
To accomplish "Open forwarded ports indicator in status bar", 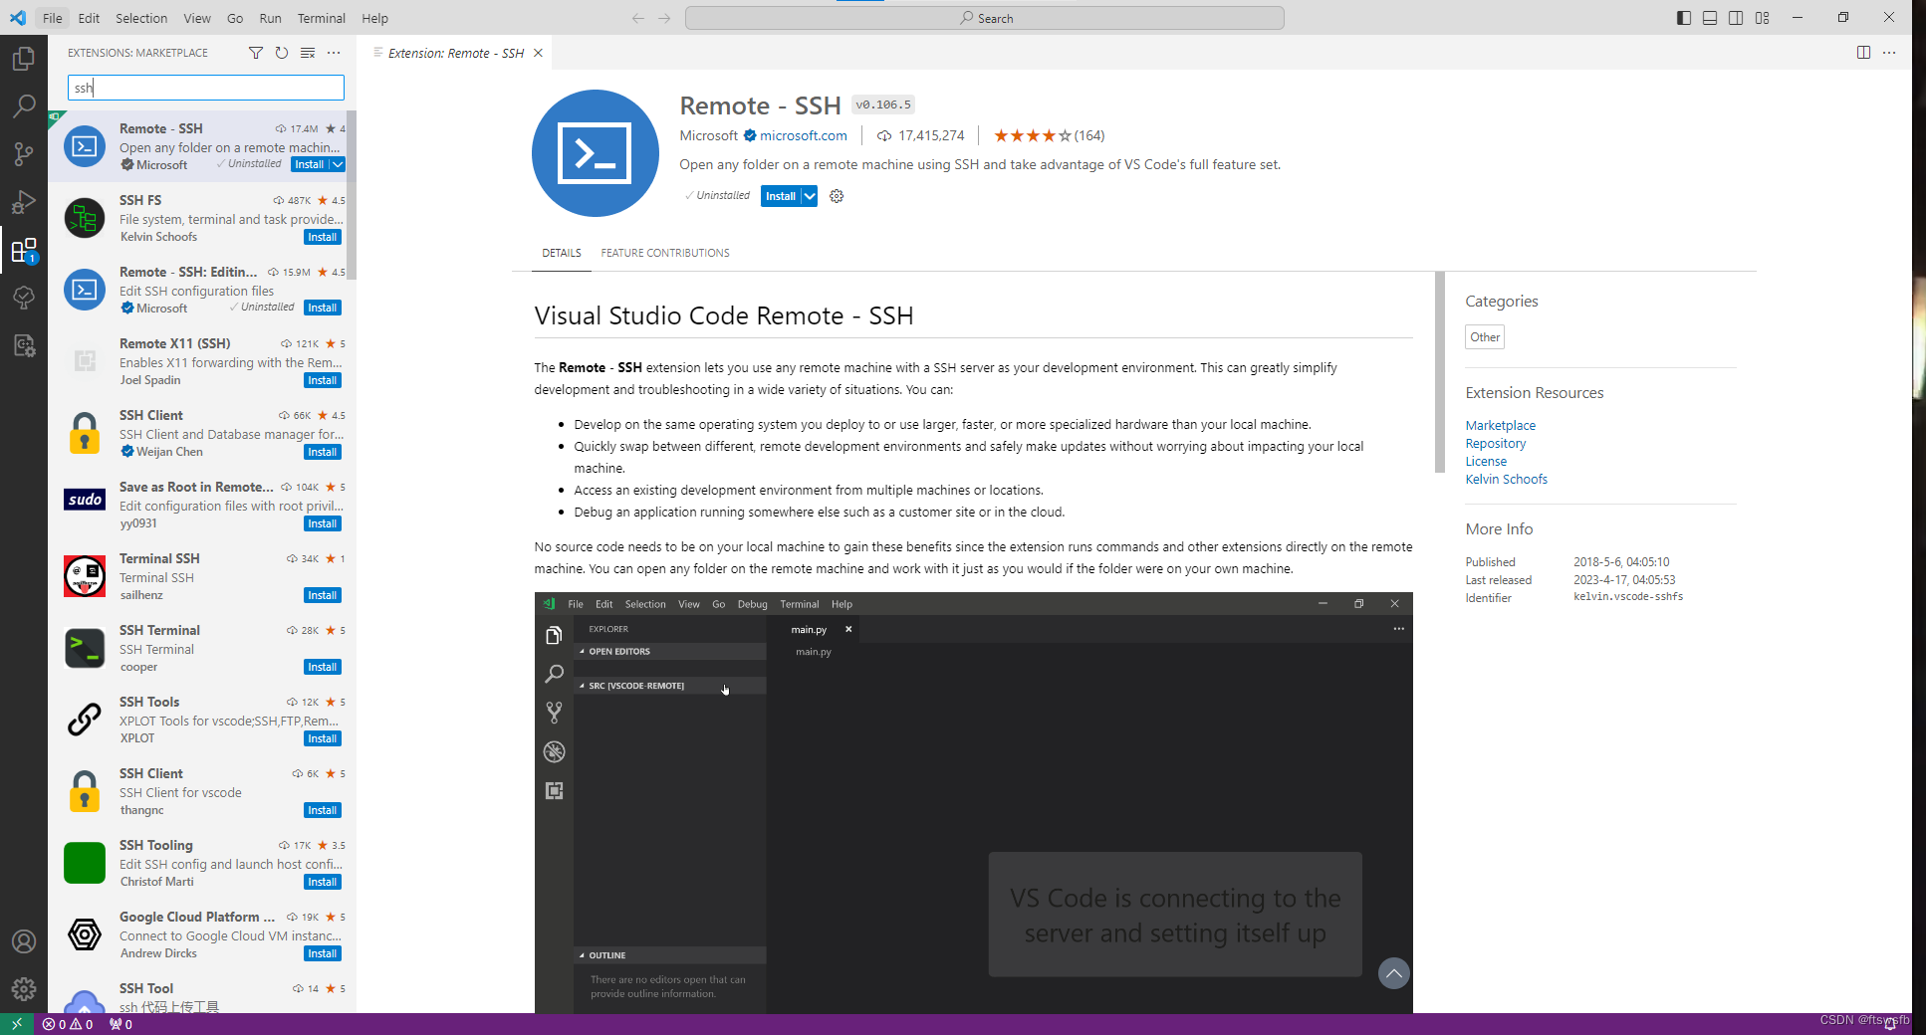I will click(x=120, y=1024).
